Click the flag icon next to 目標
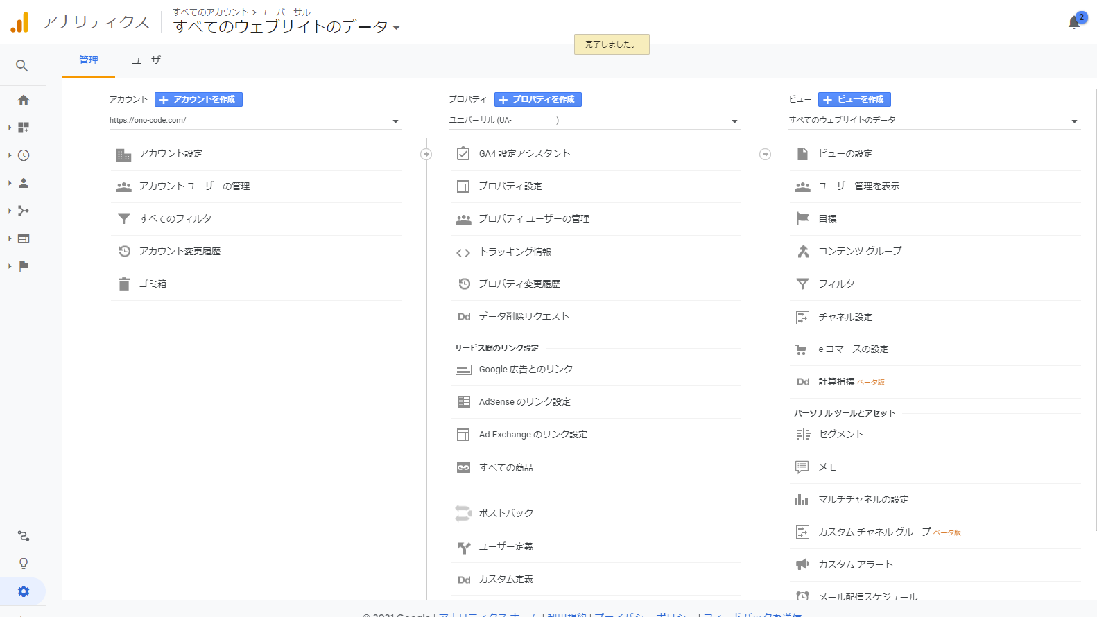 (802, 218)
